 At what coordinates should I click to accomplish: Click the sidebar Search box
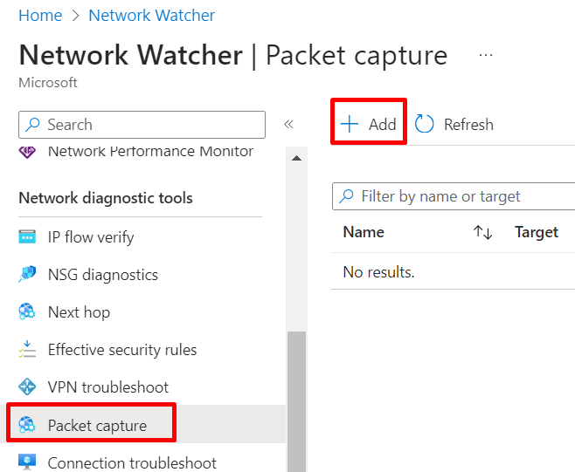(142, 125)
